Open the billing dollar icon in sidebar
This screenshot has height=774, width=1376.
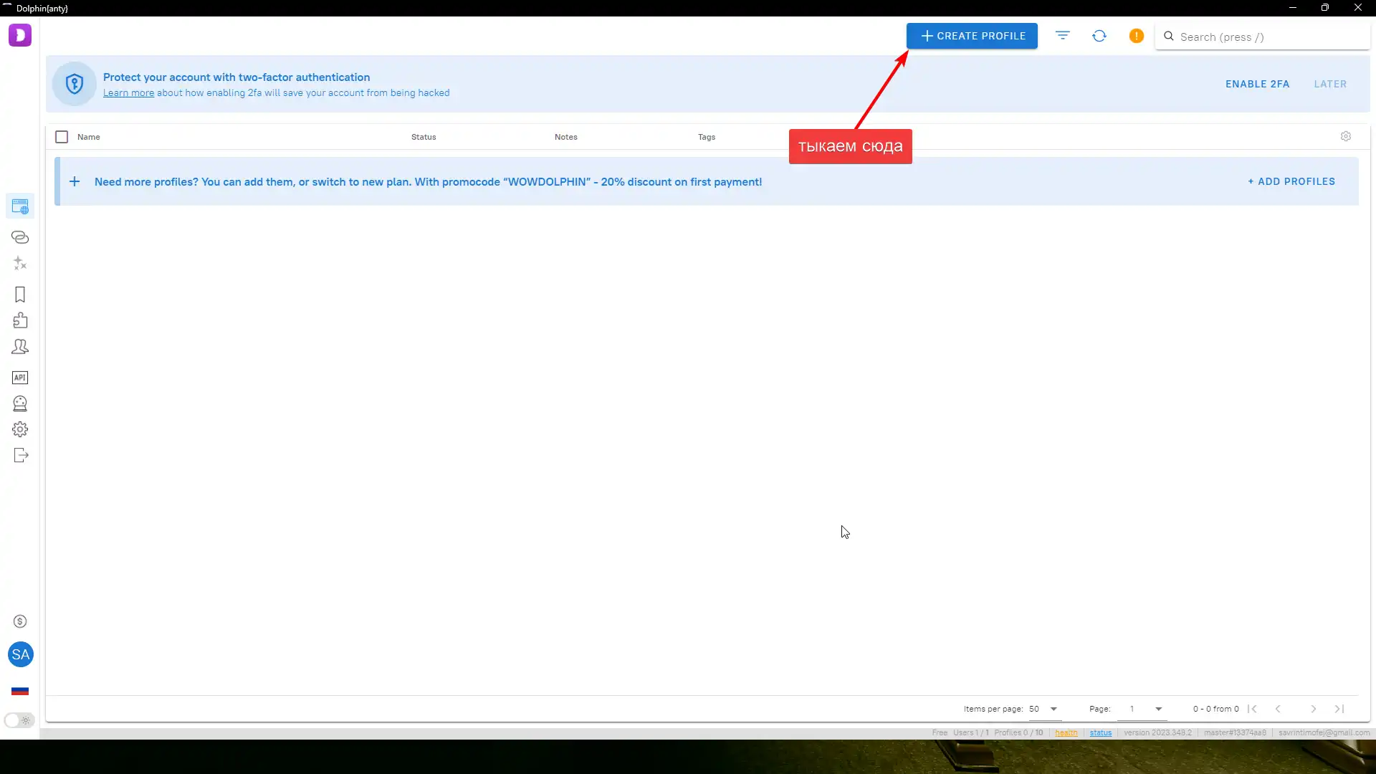tap(20, 621)
